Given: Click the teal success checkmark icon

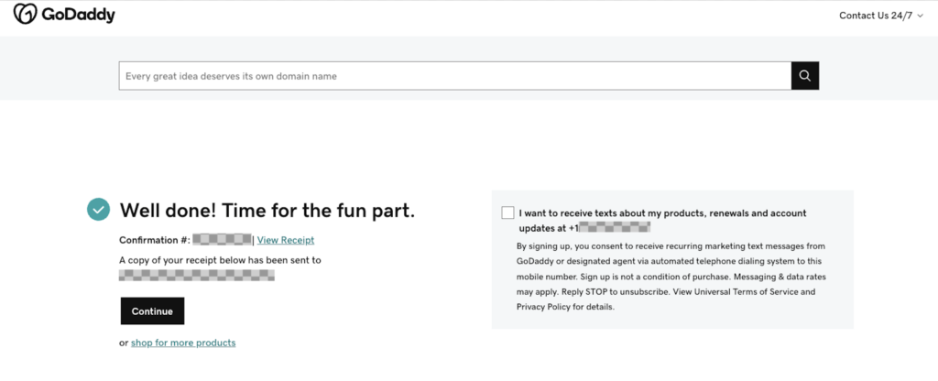Looking at the screenshot, I should tap(99, 210).
